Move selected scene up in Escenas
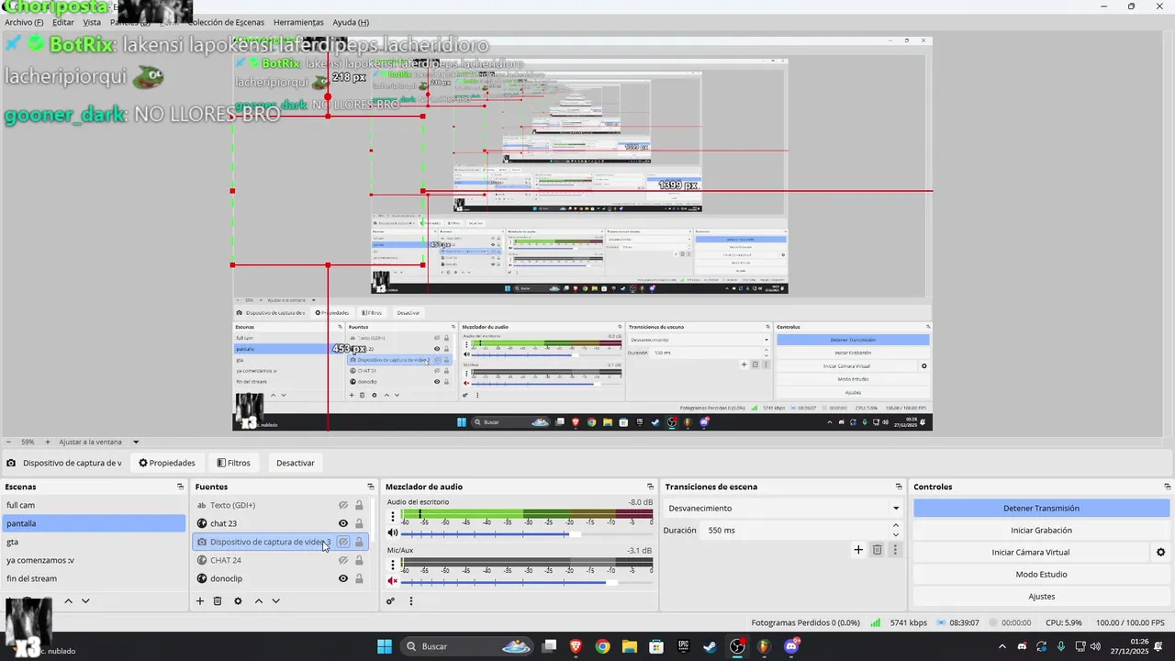The image size is (1175, 661). pyautogui.click(x=68, y=601)
